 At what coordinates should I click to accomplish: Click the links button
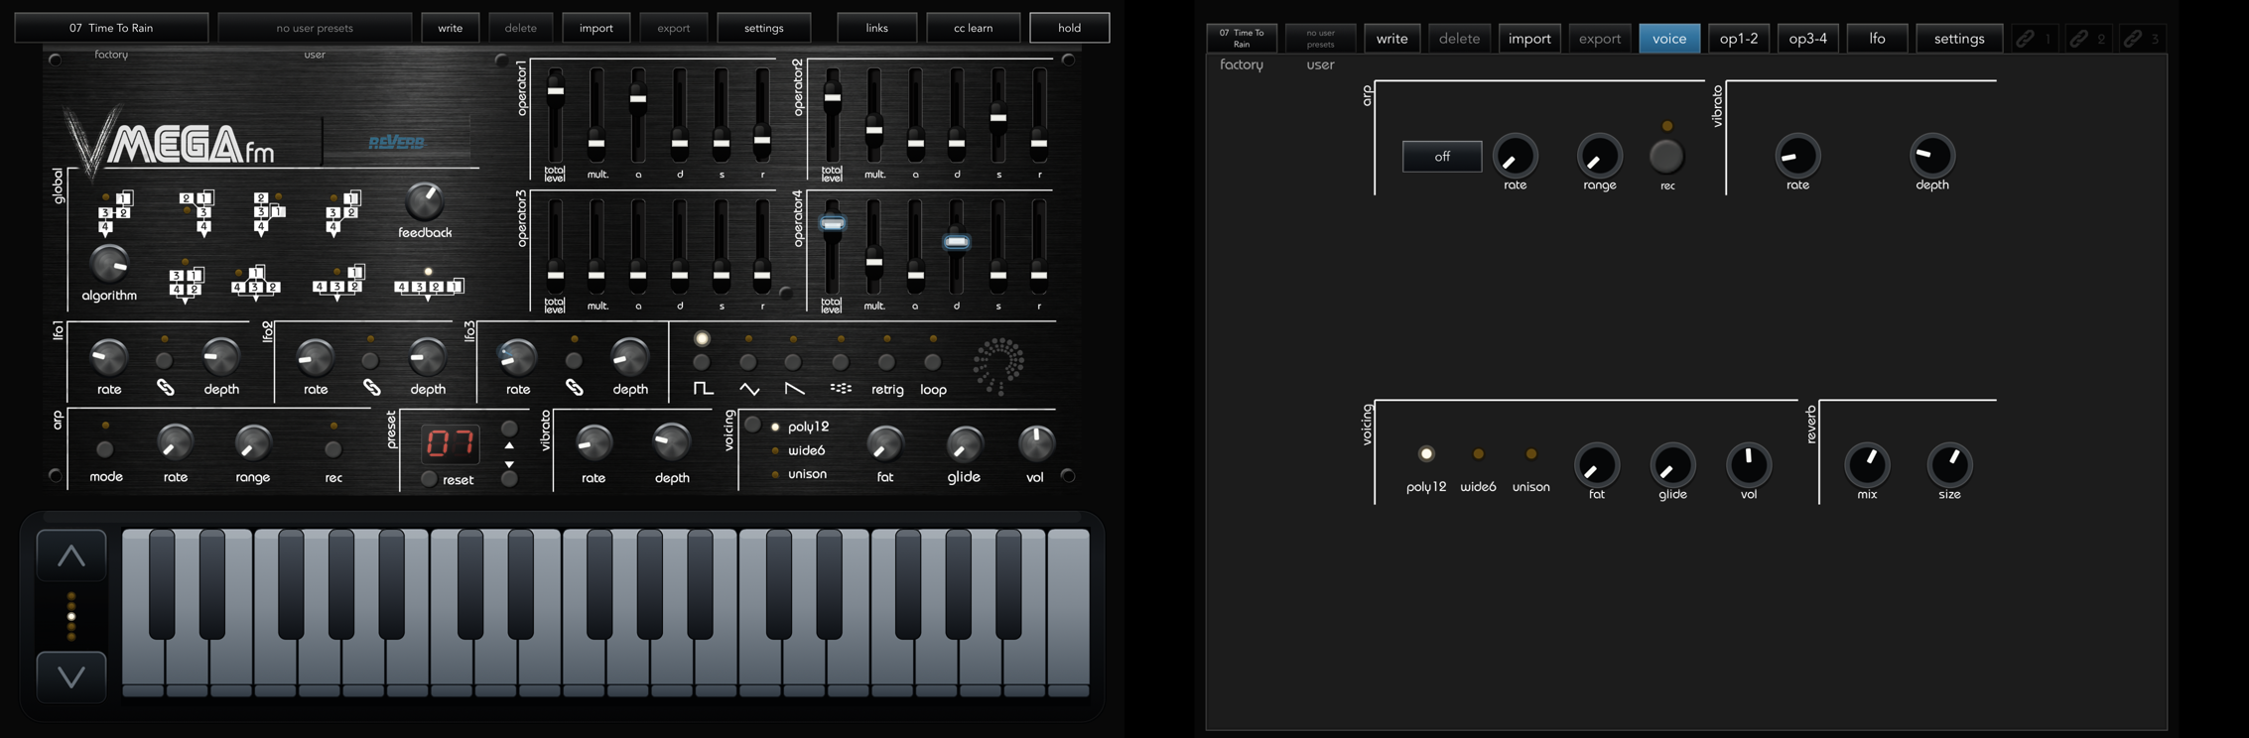(876, 28)
